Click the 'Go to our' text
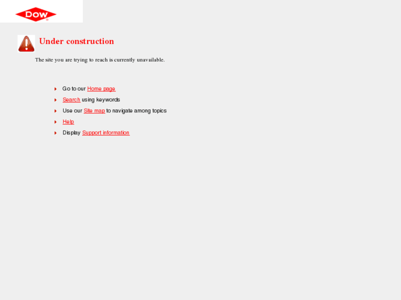This screenshot has width=401, height=300. coord(74,89)
